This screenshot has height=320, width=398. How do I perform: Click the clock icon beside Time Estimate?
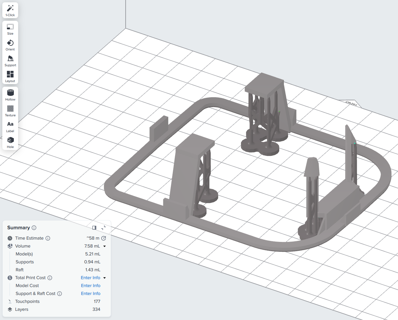click(x=10, y=238)
